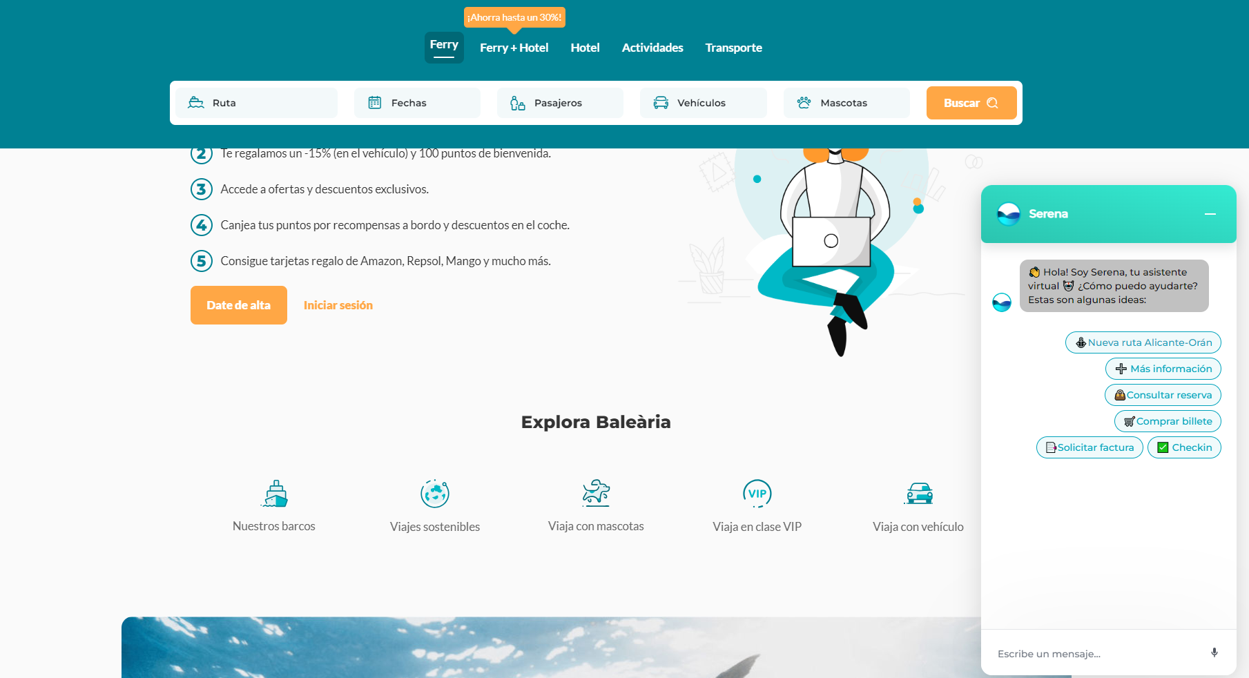The image size is (1249, 678).
Task: Click the Viaja con mascotas dog icon
Action: coord(596,494)
